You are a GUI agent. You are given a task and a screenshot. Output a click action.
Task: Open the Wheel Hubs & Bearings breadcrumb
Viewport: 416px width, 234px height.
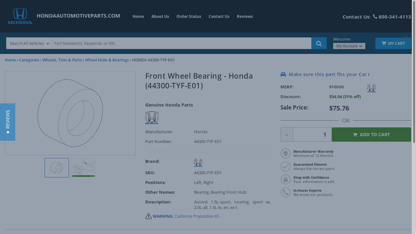tap(107, 60)
